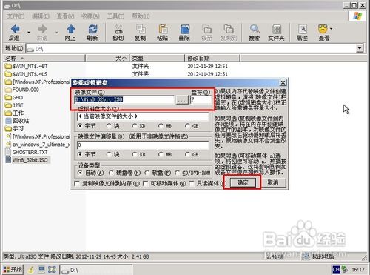Select 字节 radio under virtual disk size

pyautogui.click(x=80, y=126)
